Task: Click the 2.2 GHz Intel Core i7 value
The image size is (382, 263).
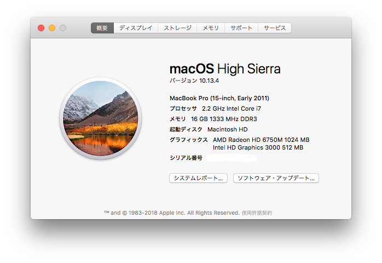Action: pos(231,108)
